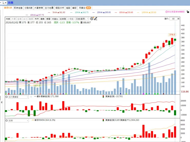Close the 主力買賣超 indicator panel
Screen dimensions: 190x142
(6, 97)
